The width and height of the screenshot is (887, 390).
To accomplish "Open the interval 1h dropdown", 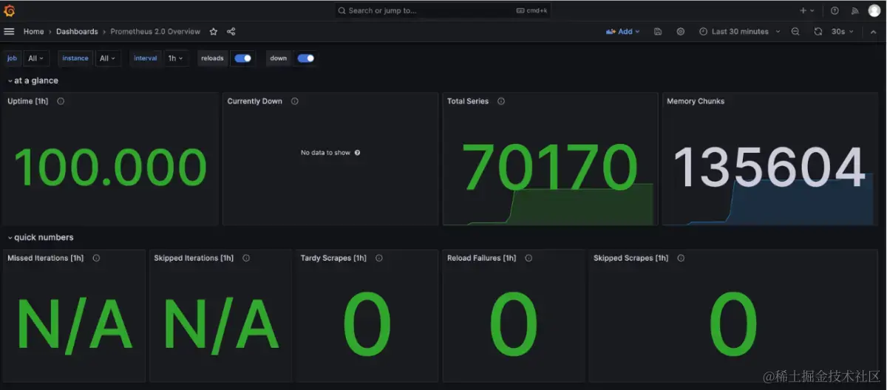I will click(x=176, y=58).
